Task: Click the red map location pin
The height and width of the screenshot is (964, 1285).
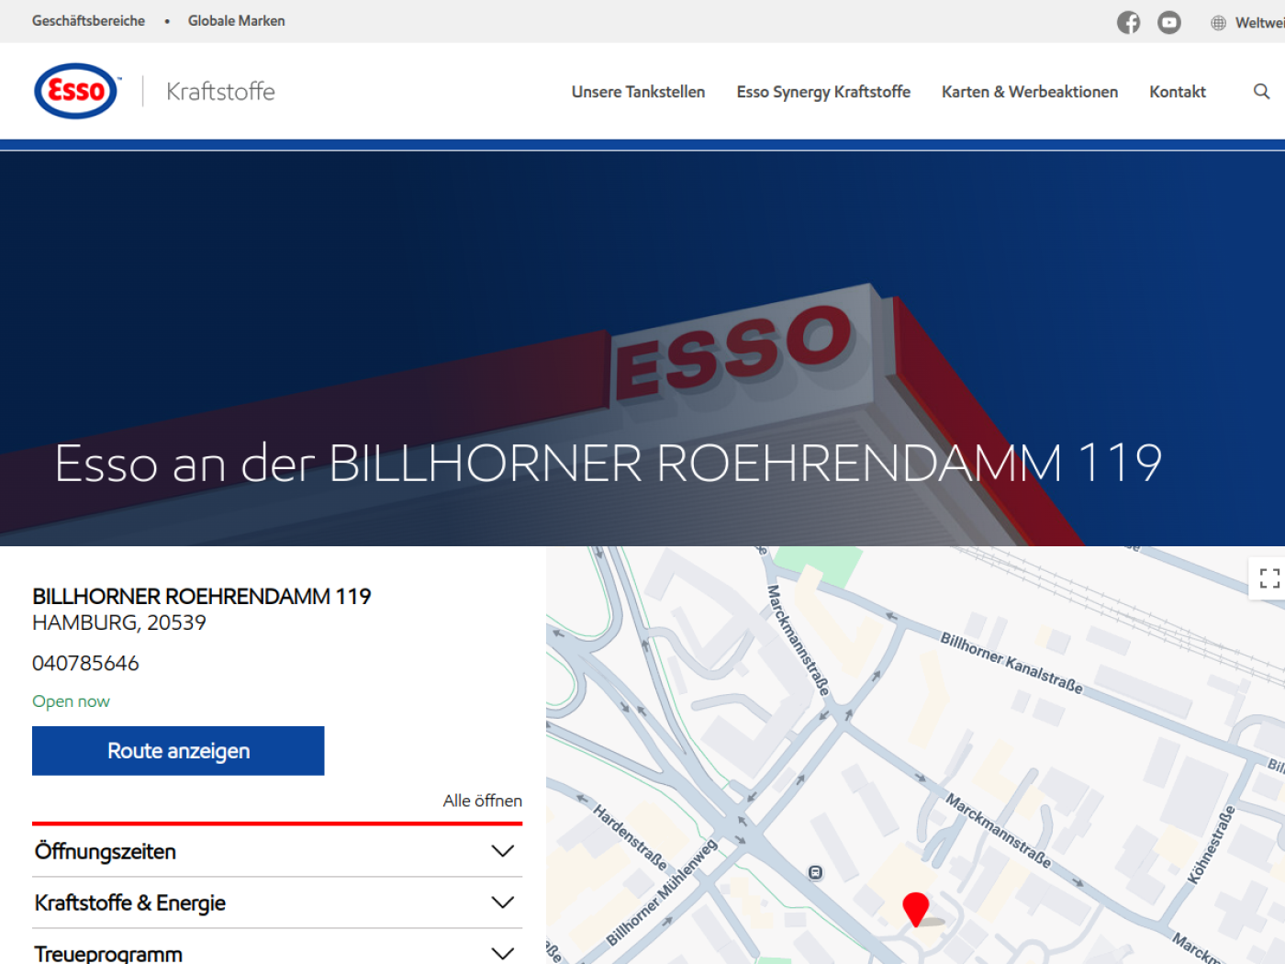Action: point(915,909)
